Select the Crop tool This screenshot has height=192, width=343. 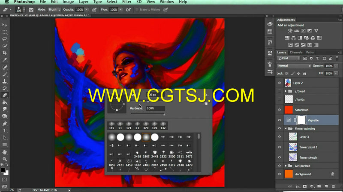[5, 53]
